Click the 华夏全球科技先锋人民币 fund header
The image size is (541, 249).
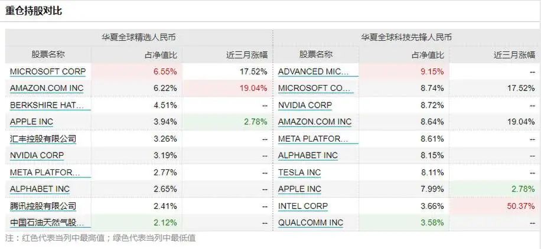click(406, 37)
